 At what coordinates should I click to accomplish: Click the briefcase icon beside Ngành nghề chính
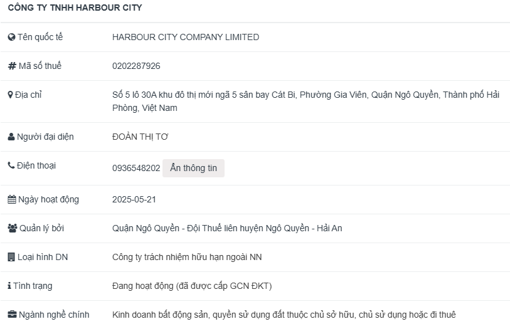[x=12, y=315]
